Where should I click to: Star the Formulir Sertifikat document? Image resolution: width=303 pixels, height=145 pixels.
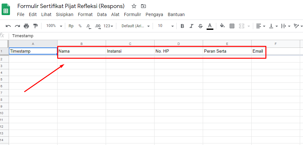pyautogui.click(x=134, y=6)
